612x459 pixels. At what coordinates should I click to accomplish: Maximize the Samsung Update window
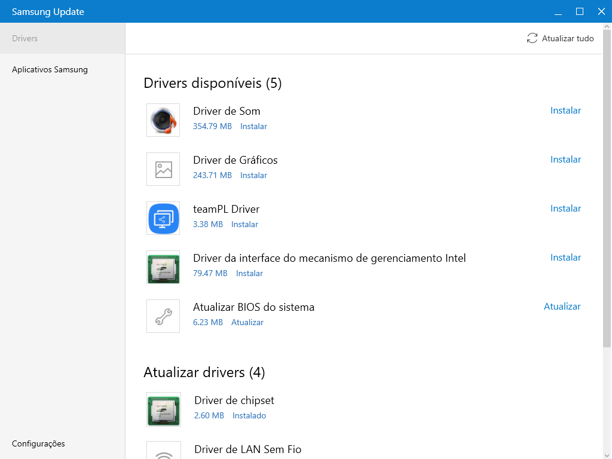580,11
